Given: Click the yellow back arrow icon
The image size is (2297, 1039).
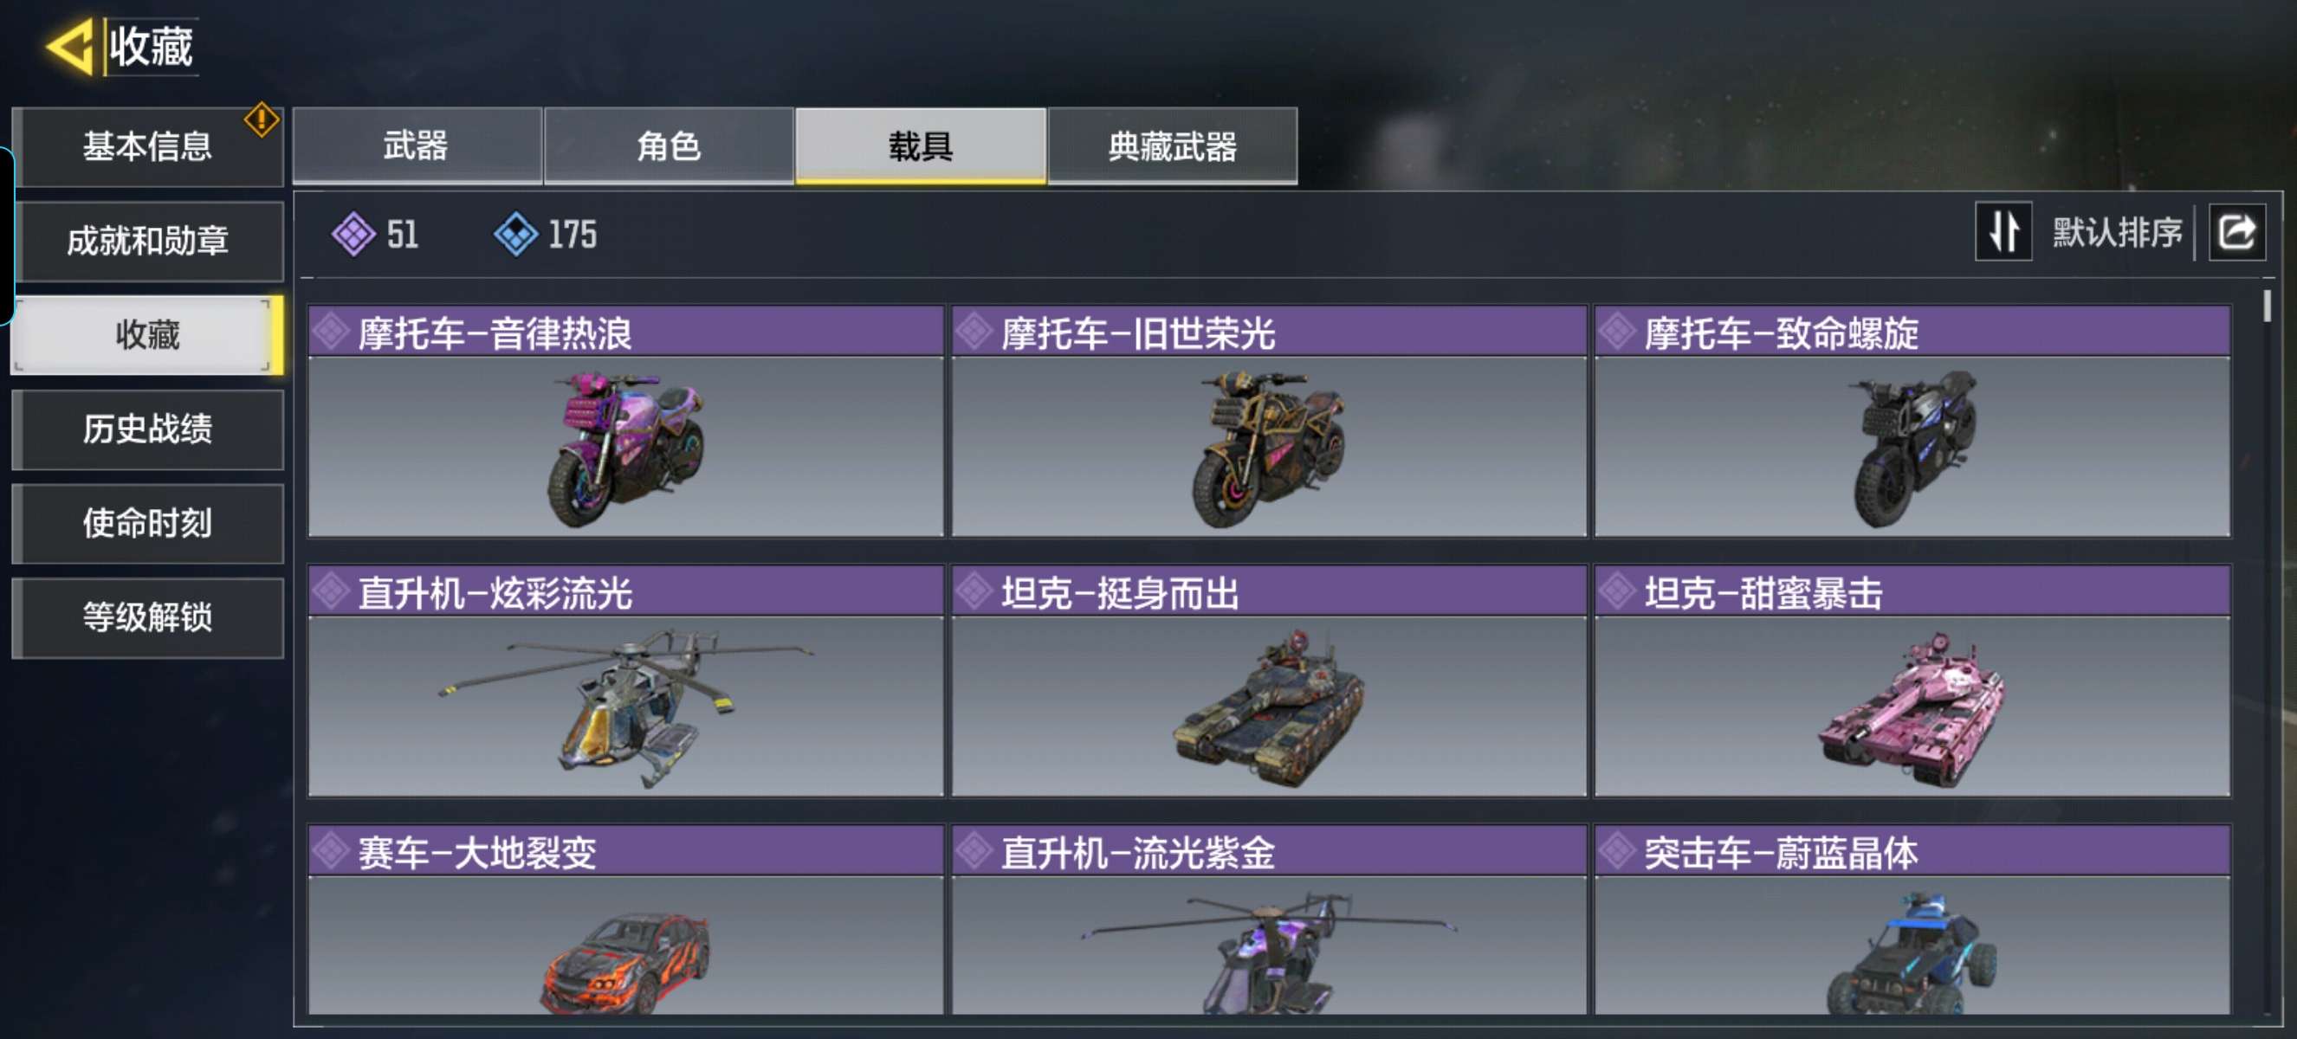Looking at the screenshot, I should [69, 47].
